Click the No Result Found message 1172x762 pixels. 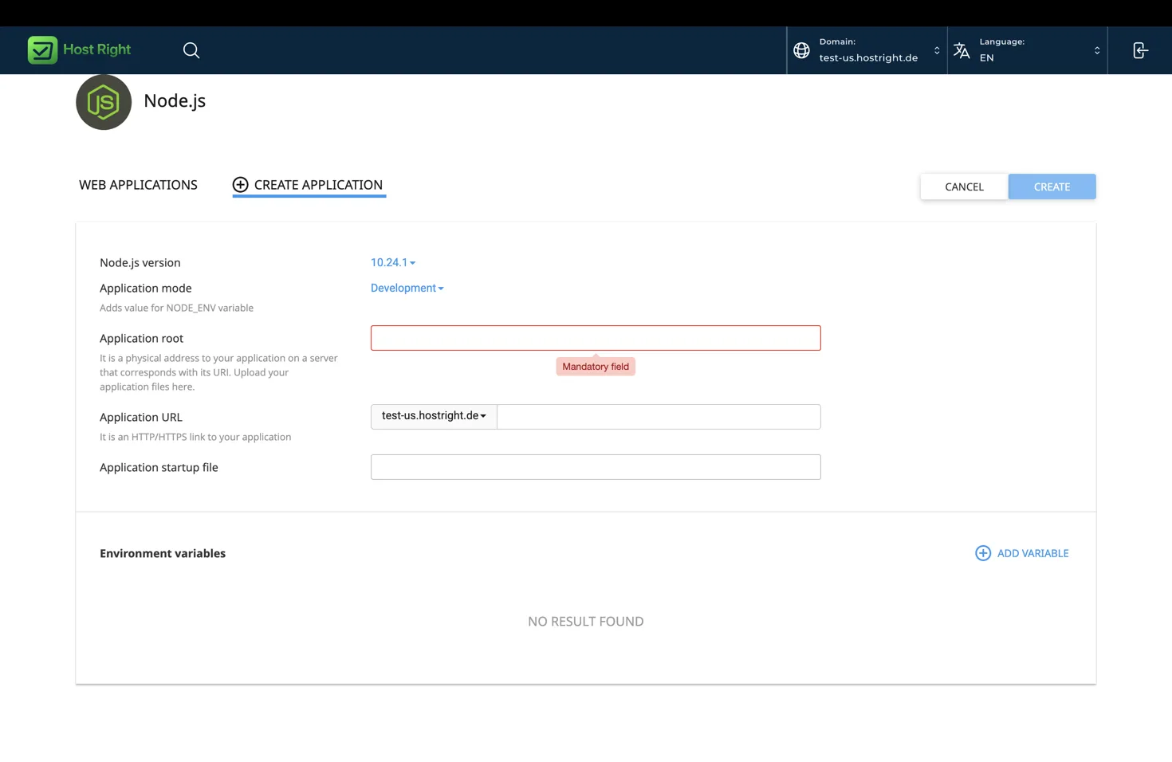coord(585,621)
